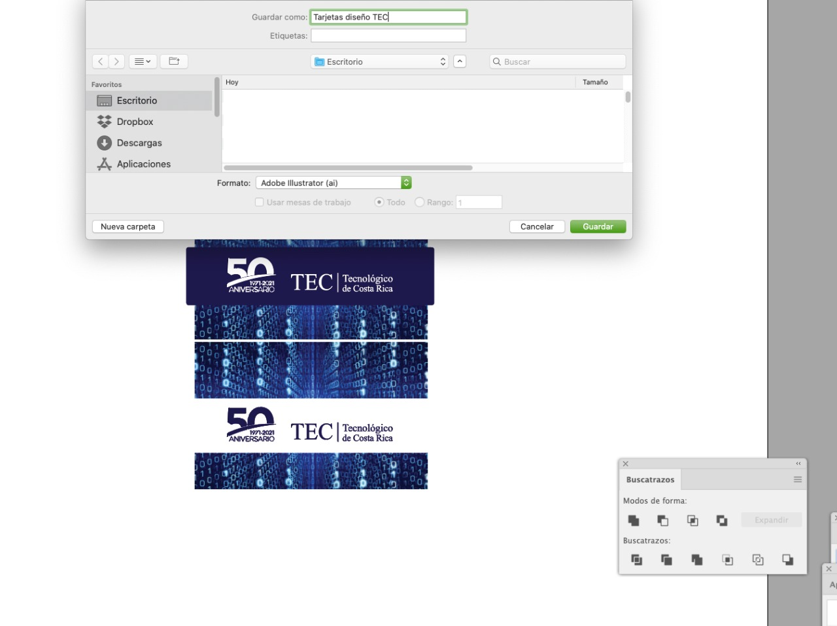Image resolution: width=837 pixels, height=626 pixels.
Task: Click the Divide pathfinder icon
Action: coord(636,560)
